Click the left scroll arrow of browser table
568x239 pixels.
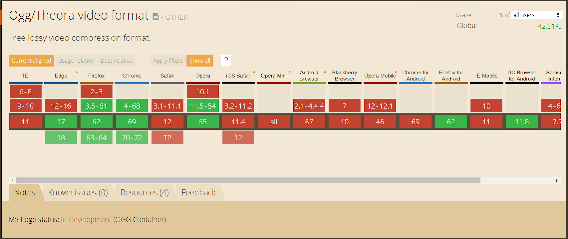tap(12, 180)
